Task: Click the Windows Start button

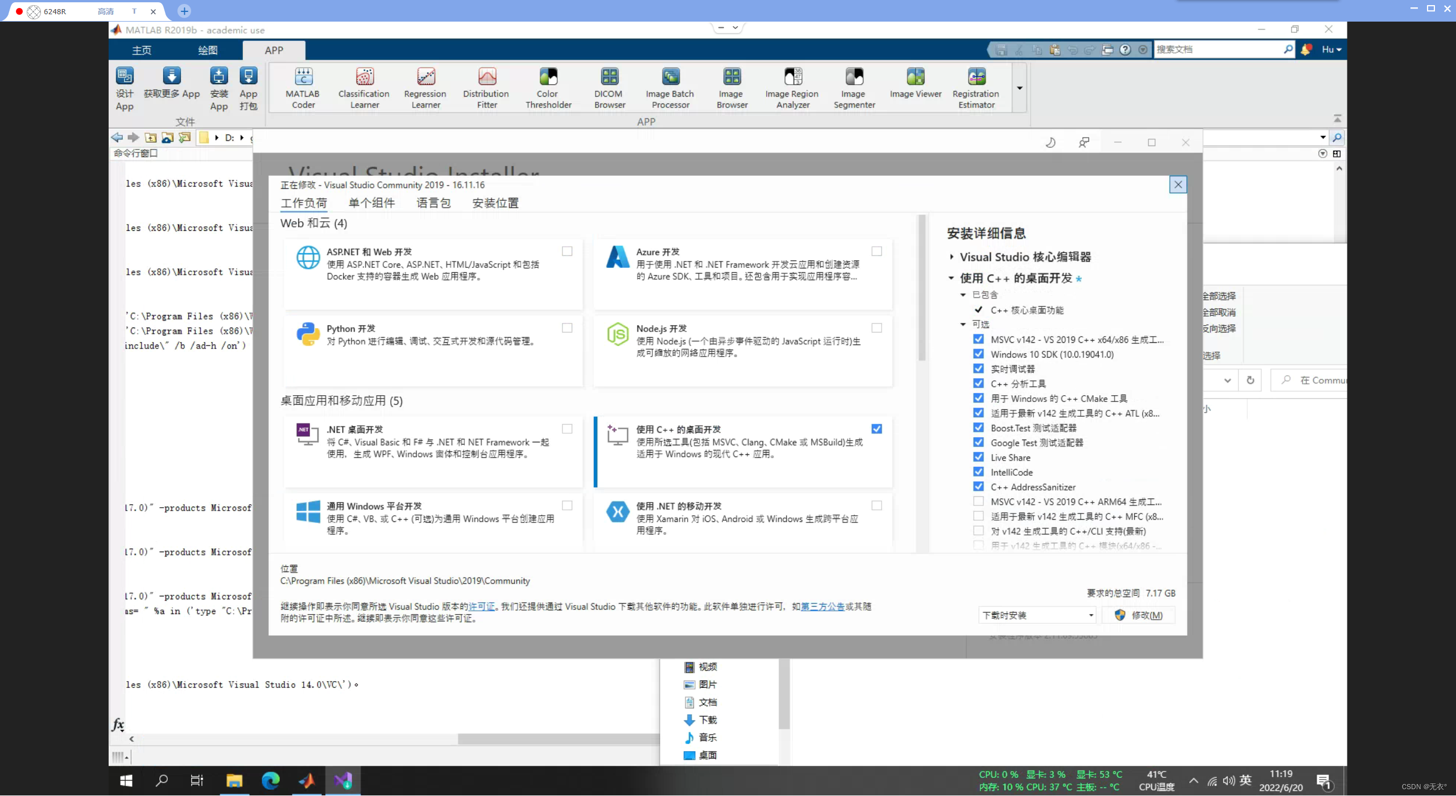Action: [125, 780]
